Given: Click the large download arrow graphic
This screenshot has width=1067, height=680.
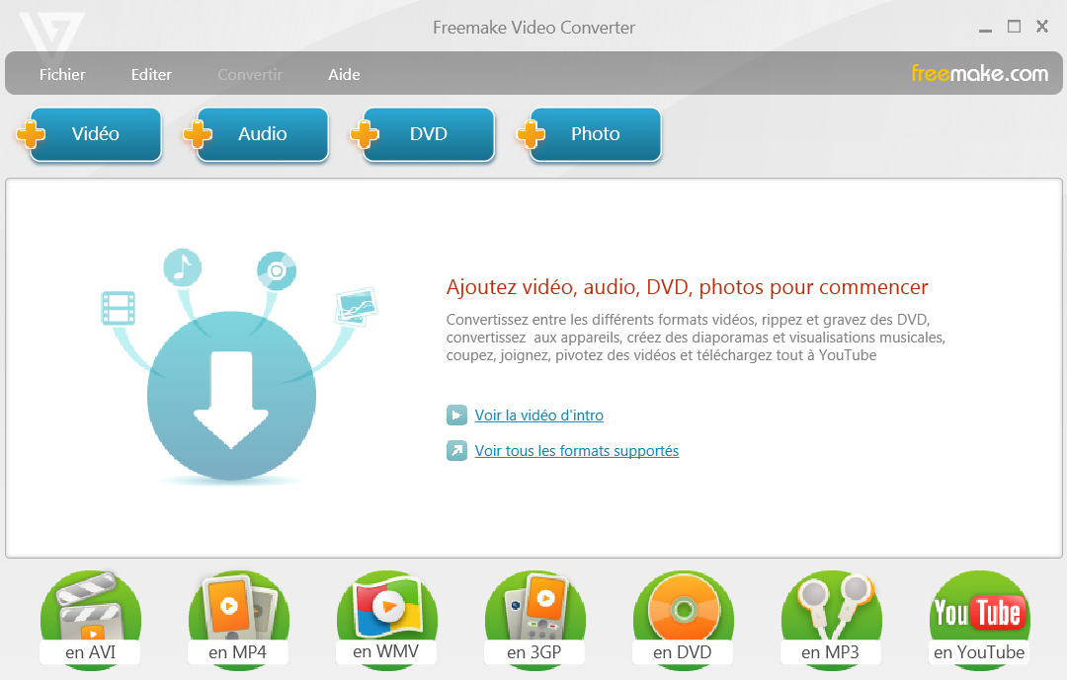Looking at the screenshot, I should point(231,396).
